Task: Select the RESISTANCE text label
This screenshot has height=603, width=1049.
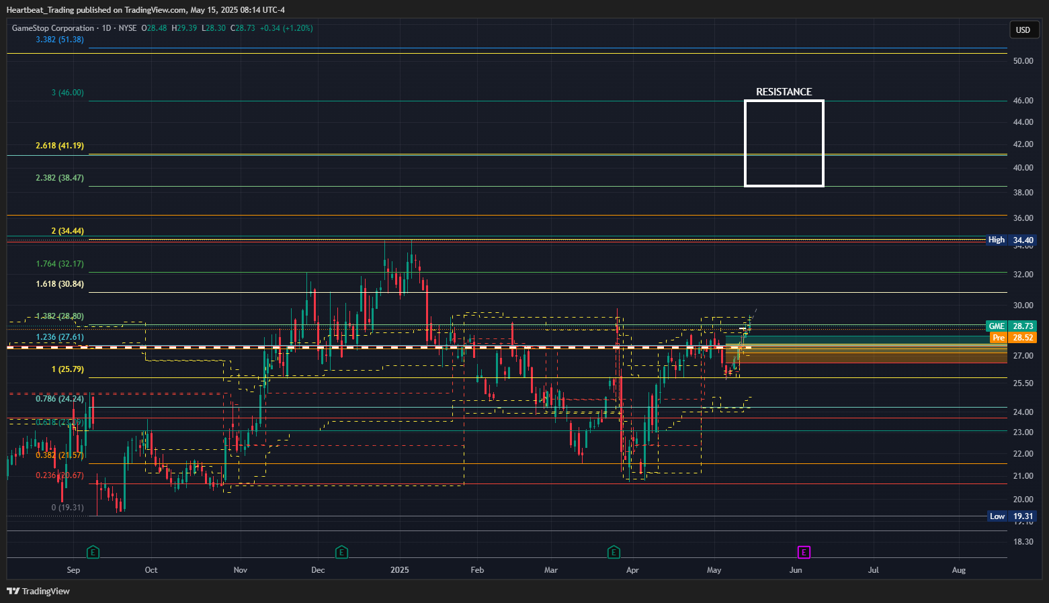Action: point(784,92)
